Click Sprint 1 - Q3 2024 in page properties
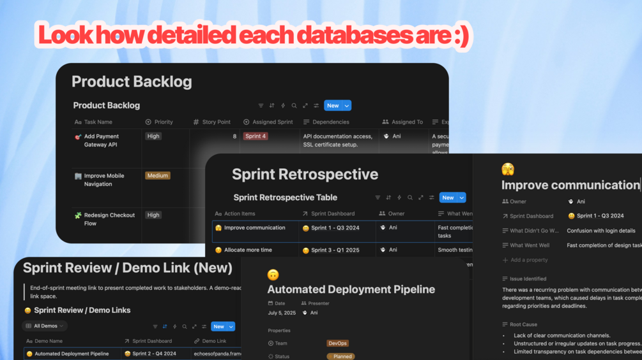Viewport: 642px width, 360px height. tap(600, 216)
